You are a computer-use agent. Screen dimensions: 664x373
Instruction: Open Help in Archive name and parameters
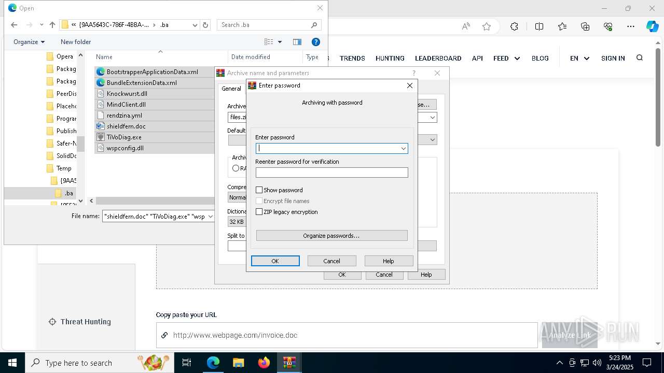tap(426, 275)
